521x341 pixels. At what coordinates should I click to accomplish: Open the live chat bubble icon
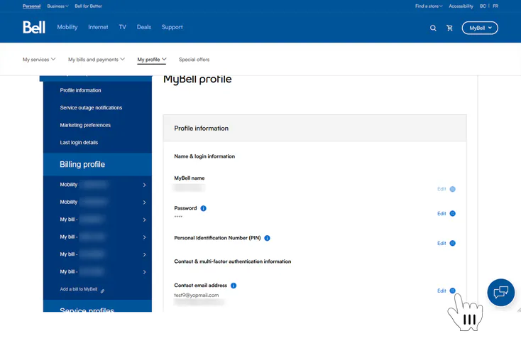tap(500, 293)
